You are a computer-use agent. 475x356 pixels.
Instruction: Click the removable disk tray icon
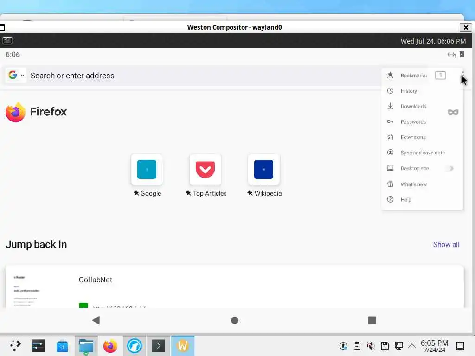(x=385, y=346)
